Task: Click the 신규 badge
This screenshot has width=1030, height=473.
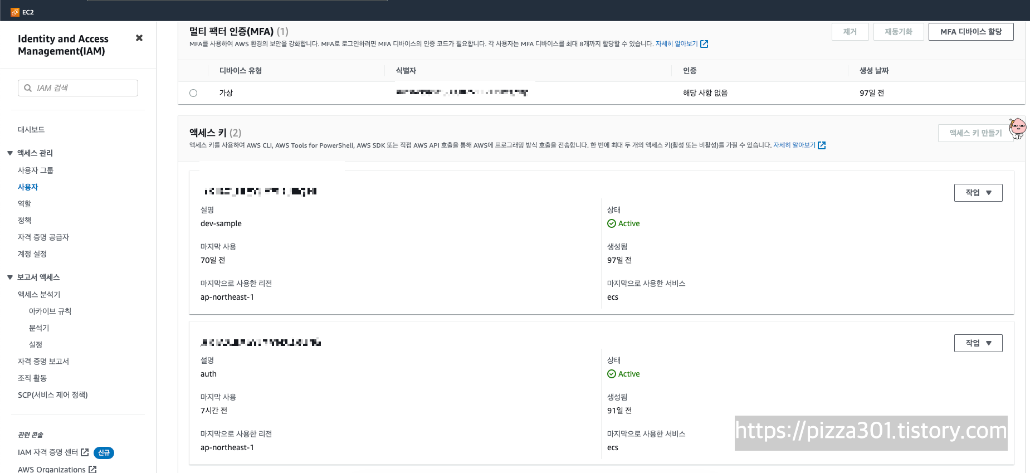Action: click(104, 453)
